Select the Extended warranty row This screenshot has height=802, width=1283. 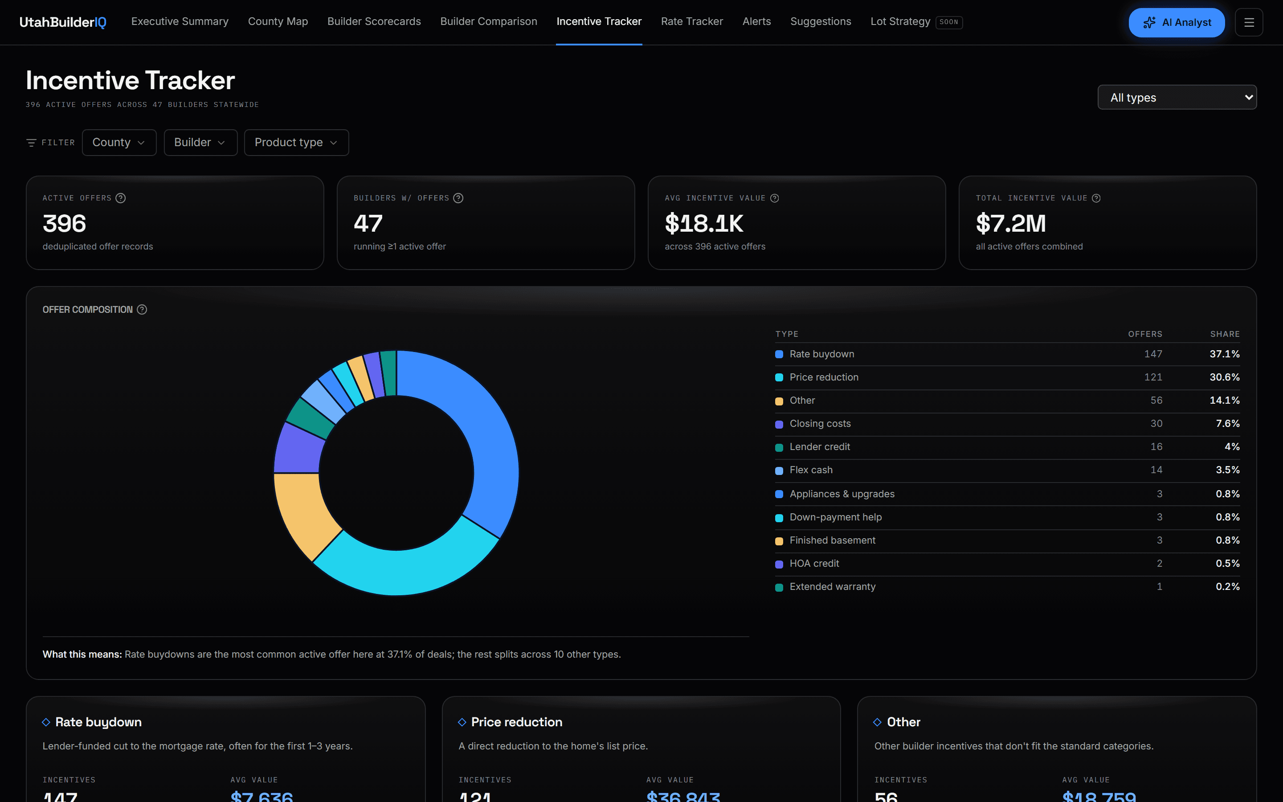click(1007, 587)
